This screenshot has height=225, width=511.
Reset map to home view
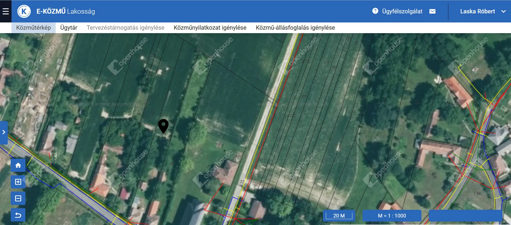coord(18,165)
